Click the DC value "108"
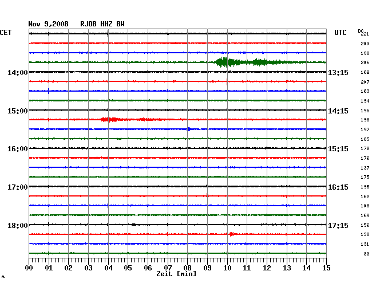The width and height of the screenshot is (372, 283). tap(365, 206)
